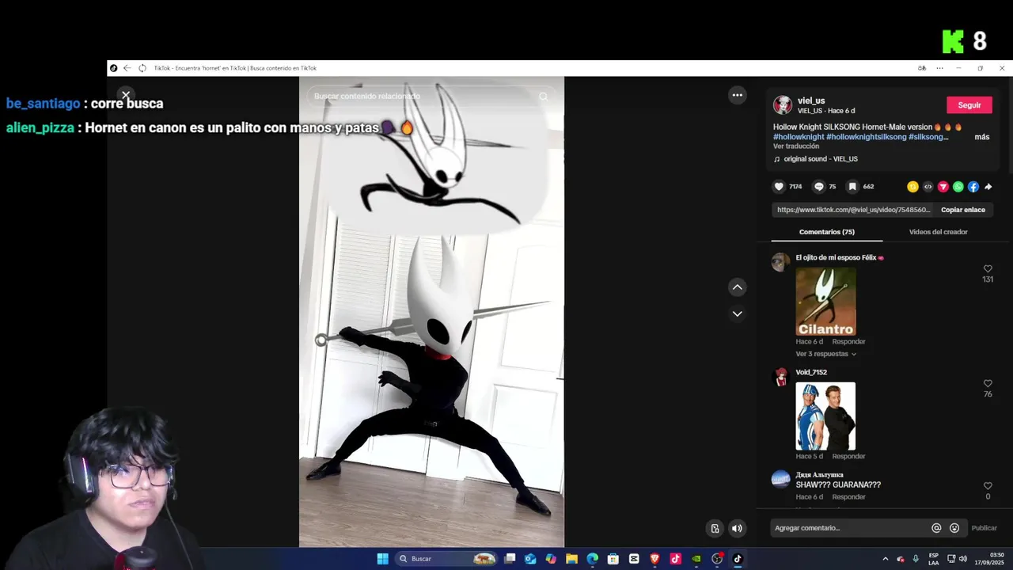Open the three-dots video options menu
The image size is (1013, 570).
coord(737,95)
